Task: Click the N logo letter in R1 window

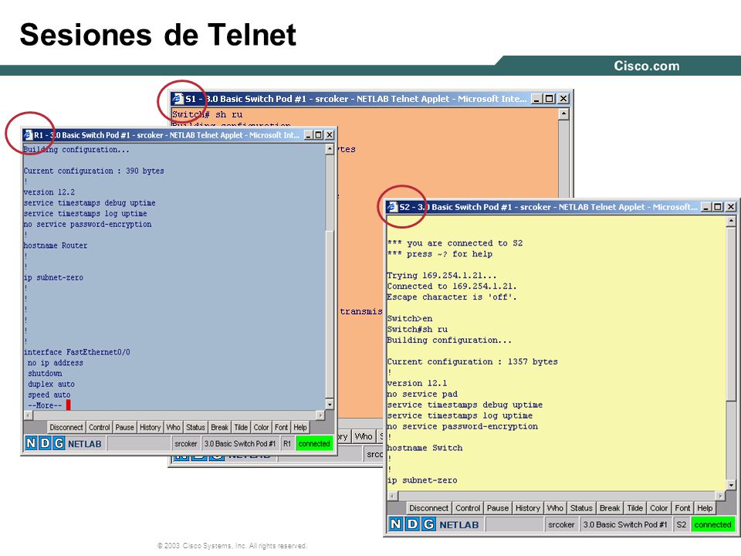Action: (31, 443)
